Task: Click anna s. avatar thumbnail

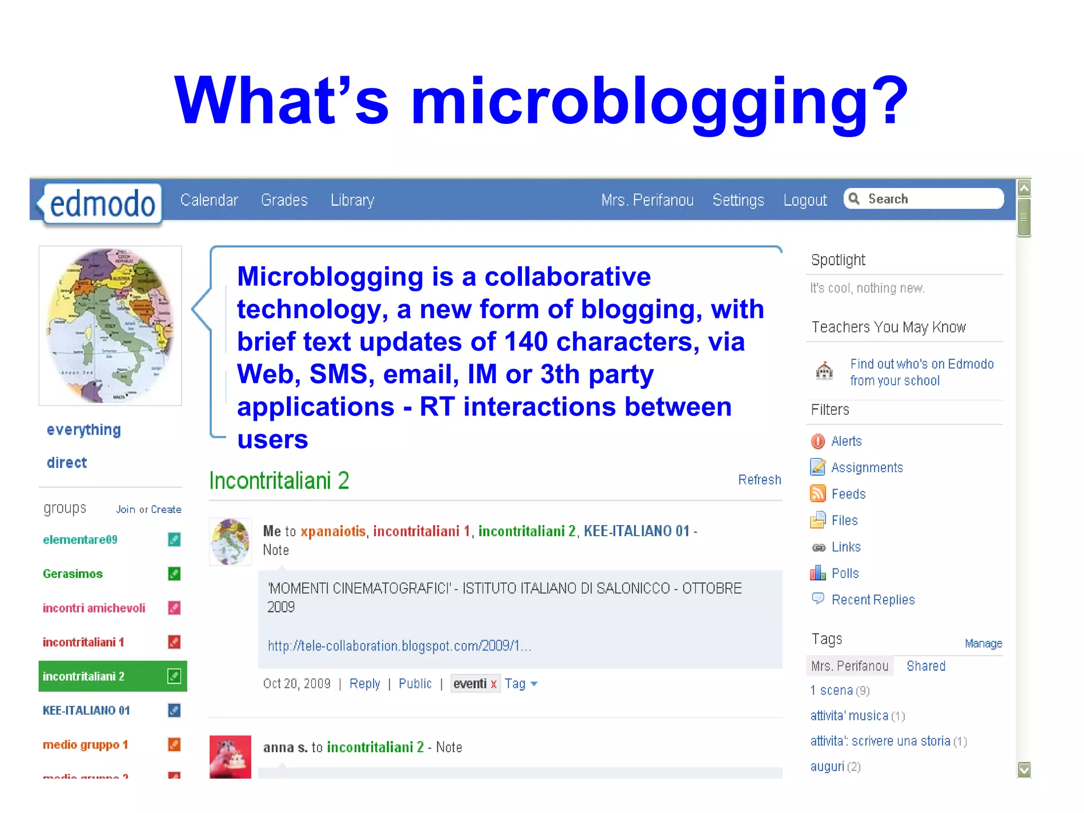Action: click(230, 756)
